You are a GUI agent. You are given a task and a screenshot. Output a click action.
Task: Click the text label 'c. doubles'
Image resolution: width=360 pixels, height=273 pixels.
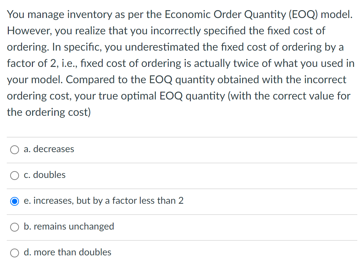click(44, 175)
